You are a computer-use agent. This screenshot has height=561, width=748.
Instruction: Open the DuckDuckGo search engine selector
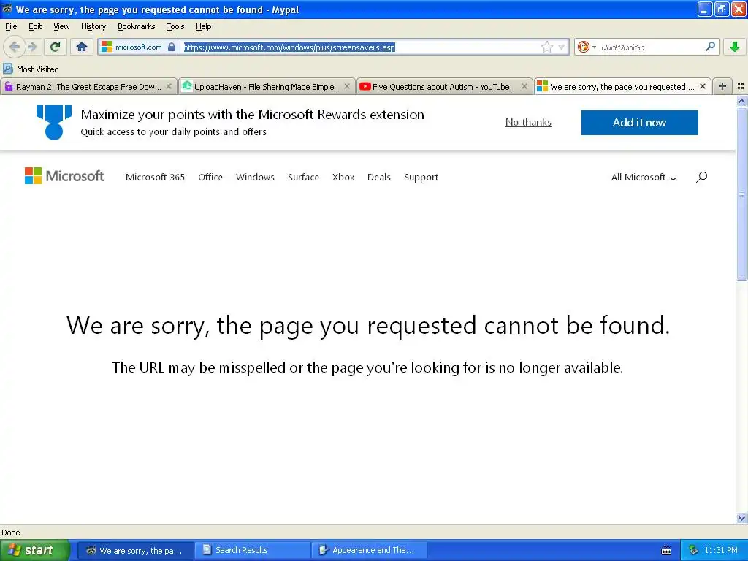point(587,47)
